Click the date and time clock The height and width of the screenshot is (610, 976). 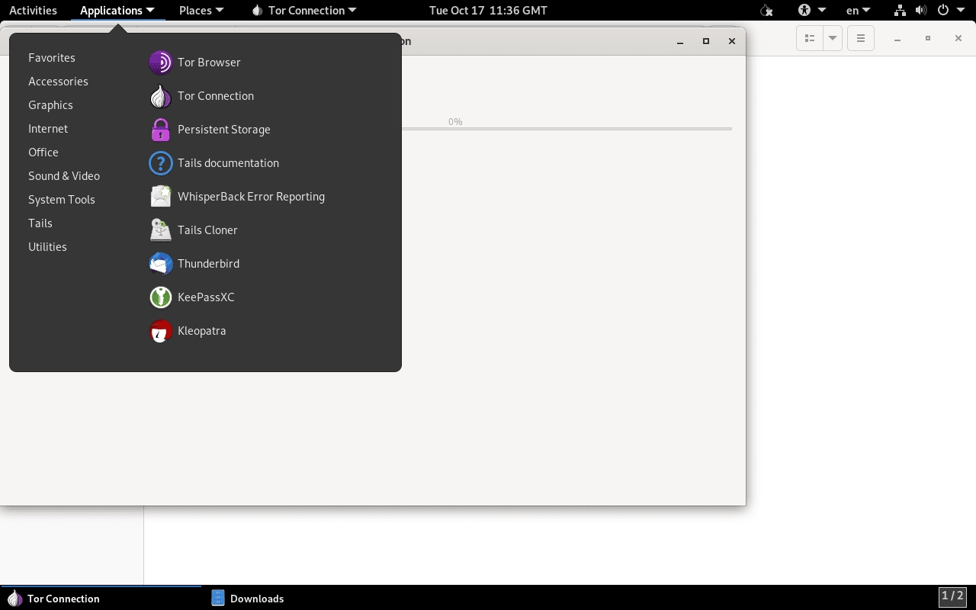coord(488,11)
